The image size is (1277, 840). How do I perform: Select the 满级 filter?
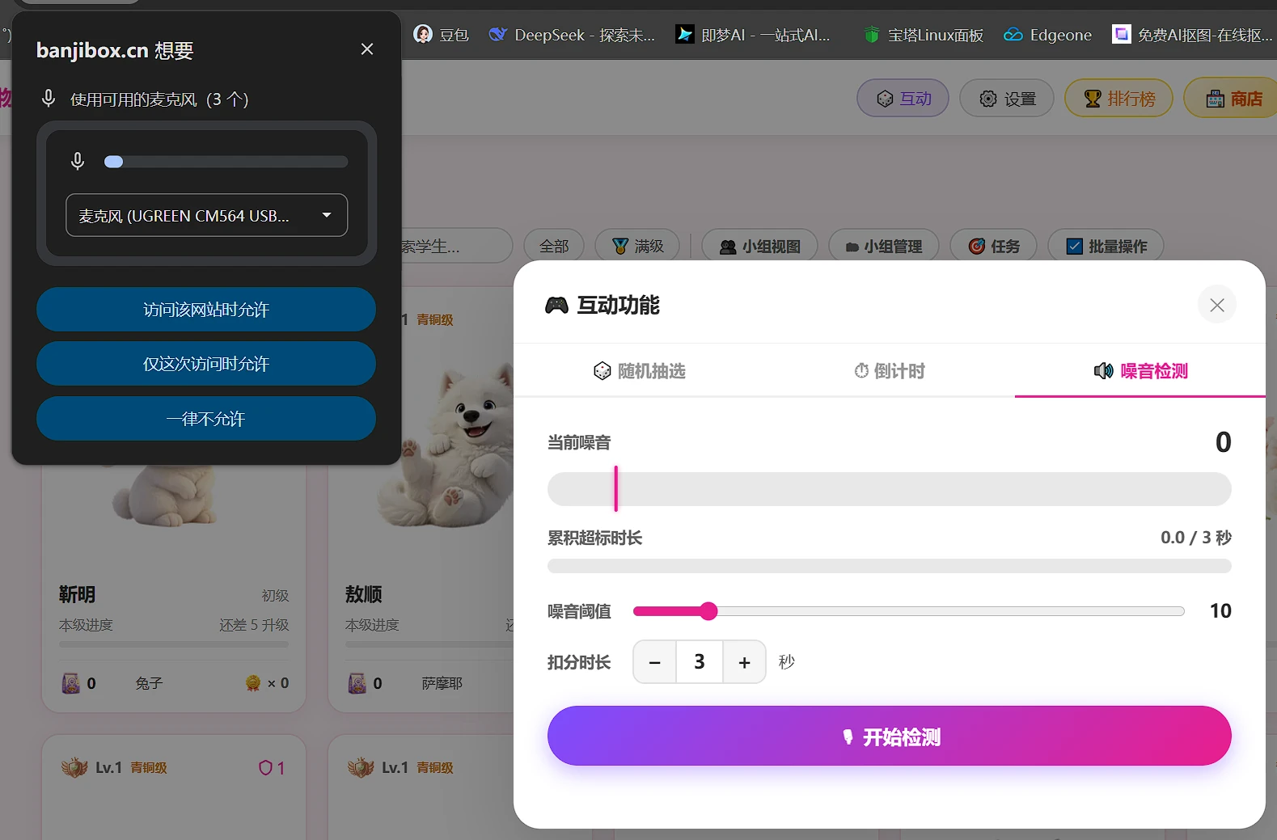coord(637,246)
